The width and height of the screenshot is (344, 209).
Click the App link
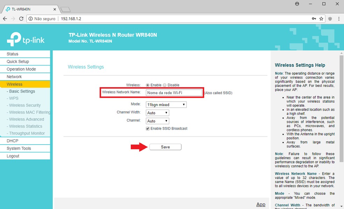(261, 204)
